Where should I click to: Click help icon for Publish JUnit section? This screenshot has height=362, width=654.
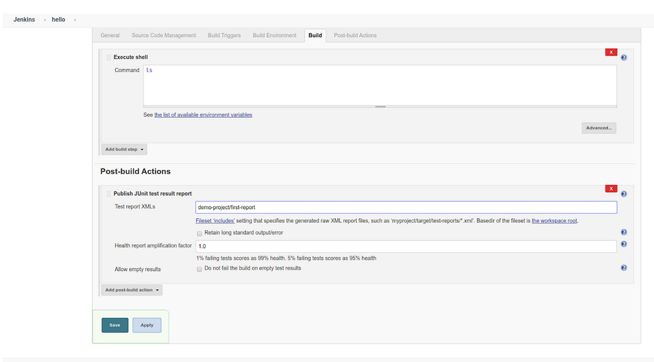click(x=624, y=194)
